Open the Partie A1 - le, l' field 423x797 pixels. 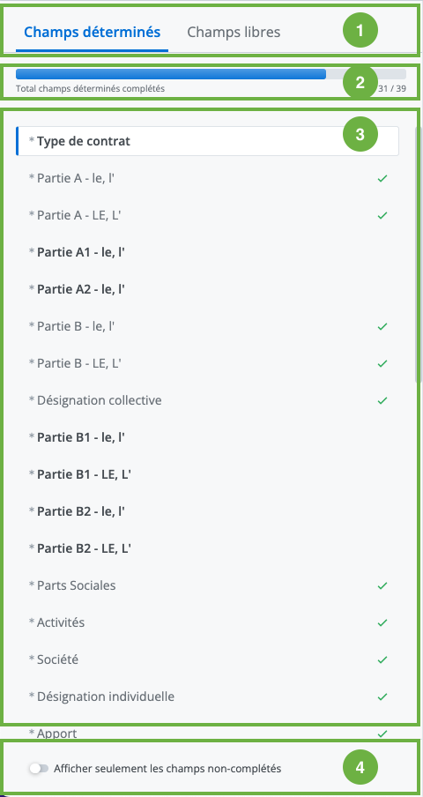pos(207,252)
